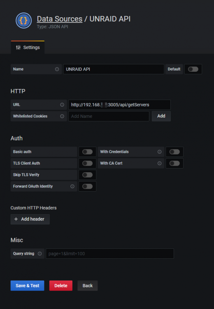The height and width of the screenshot is (309, 214).
Task: Click the red Delete button
Action: pos(61,286)
